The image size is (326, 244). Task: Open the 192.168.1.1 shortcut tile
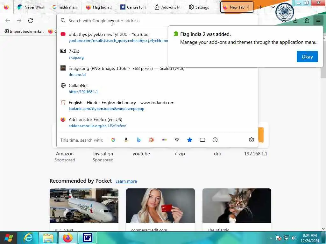pos(256,154)
